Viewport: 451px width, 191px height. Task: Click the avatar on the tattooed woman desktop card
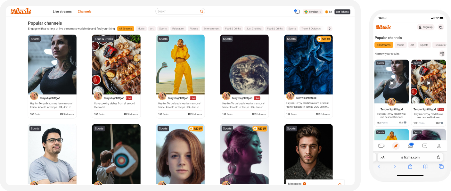(34, 96)
